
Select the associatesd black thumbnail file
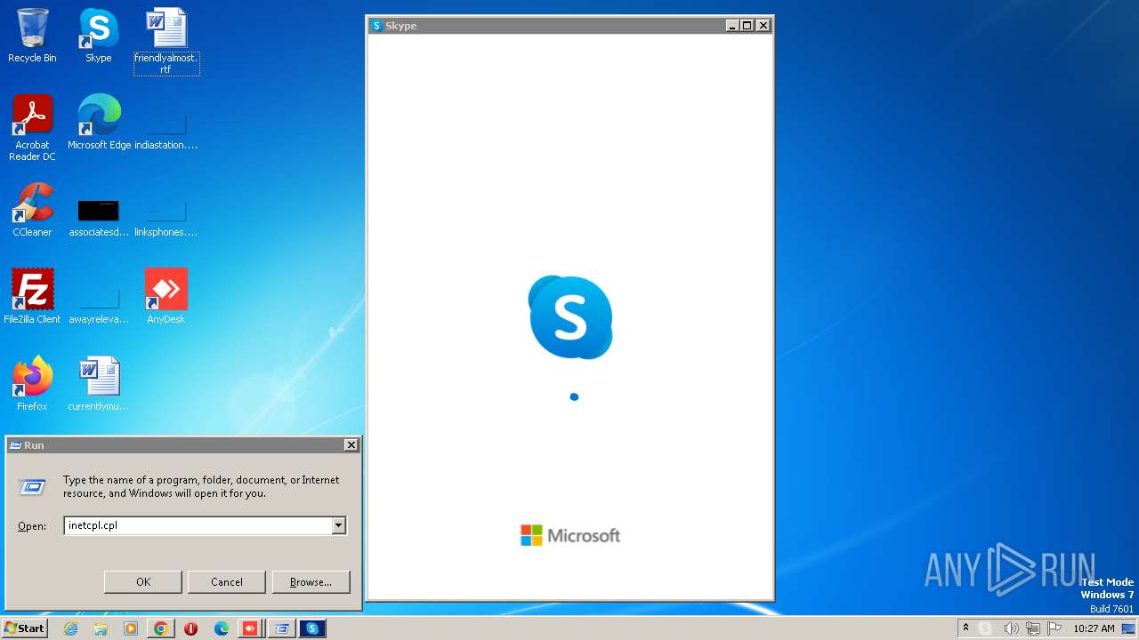coord(99,217)
